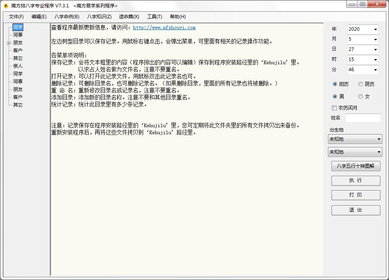Image resolution: width=389 pixels, height=280 pixels.
Task: Select 亲人 in the tree
Action: click(18, 66)
